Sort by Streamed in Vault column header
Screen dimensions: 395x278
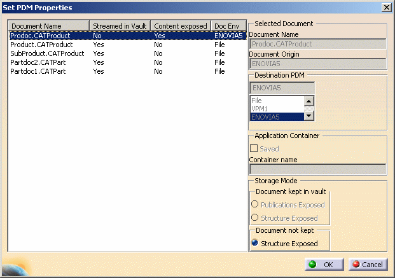[120, 26]
